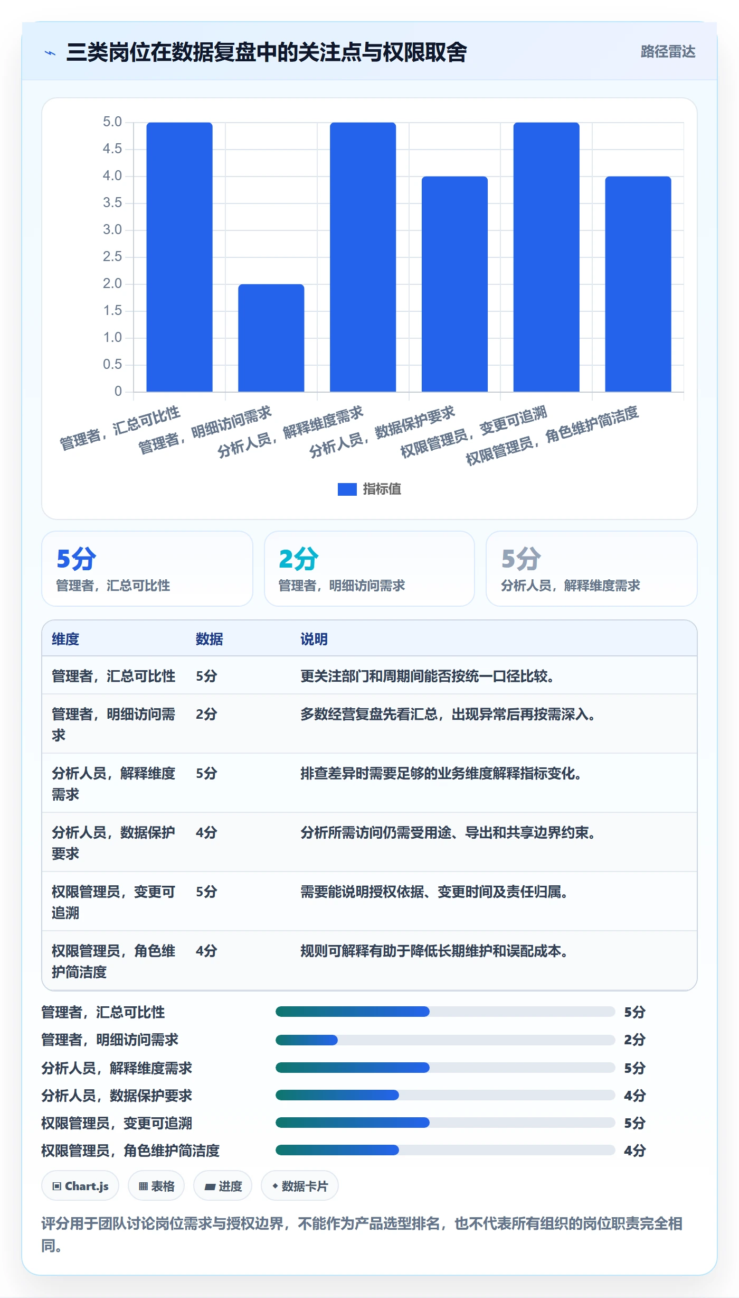Click the 说明 column header
Image resolution: width=739 pixels, height=1298 pixels.
[314, 639]
